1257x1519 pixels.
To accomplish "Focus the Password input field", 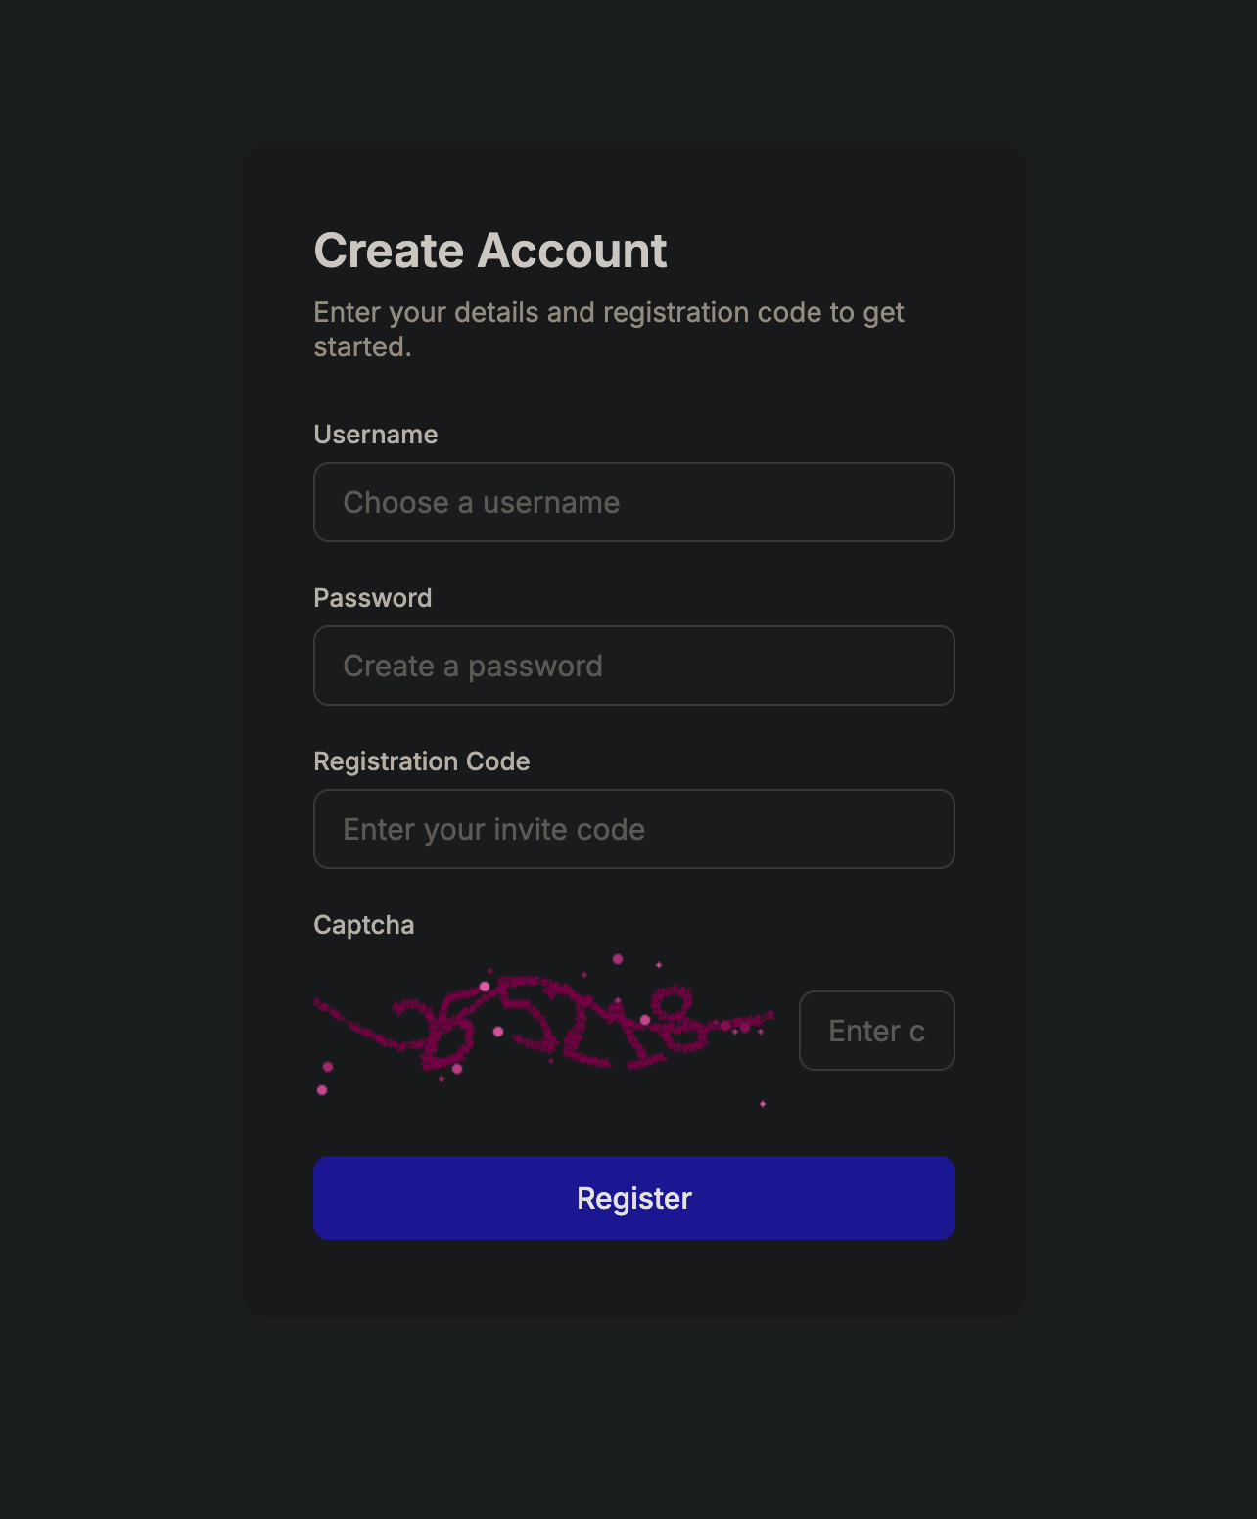I will 633,666.
